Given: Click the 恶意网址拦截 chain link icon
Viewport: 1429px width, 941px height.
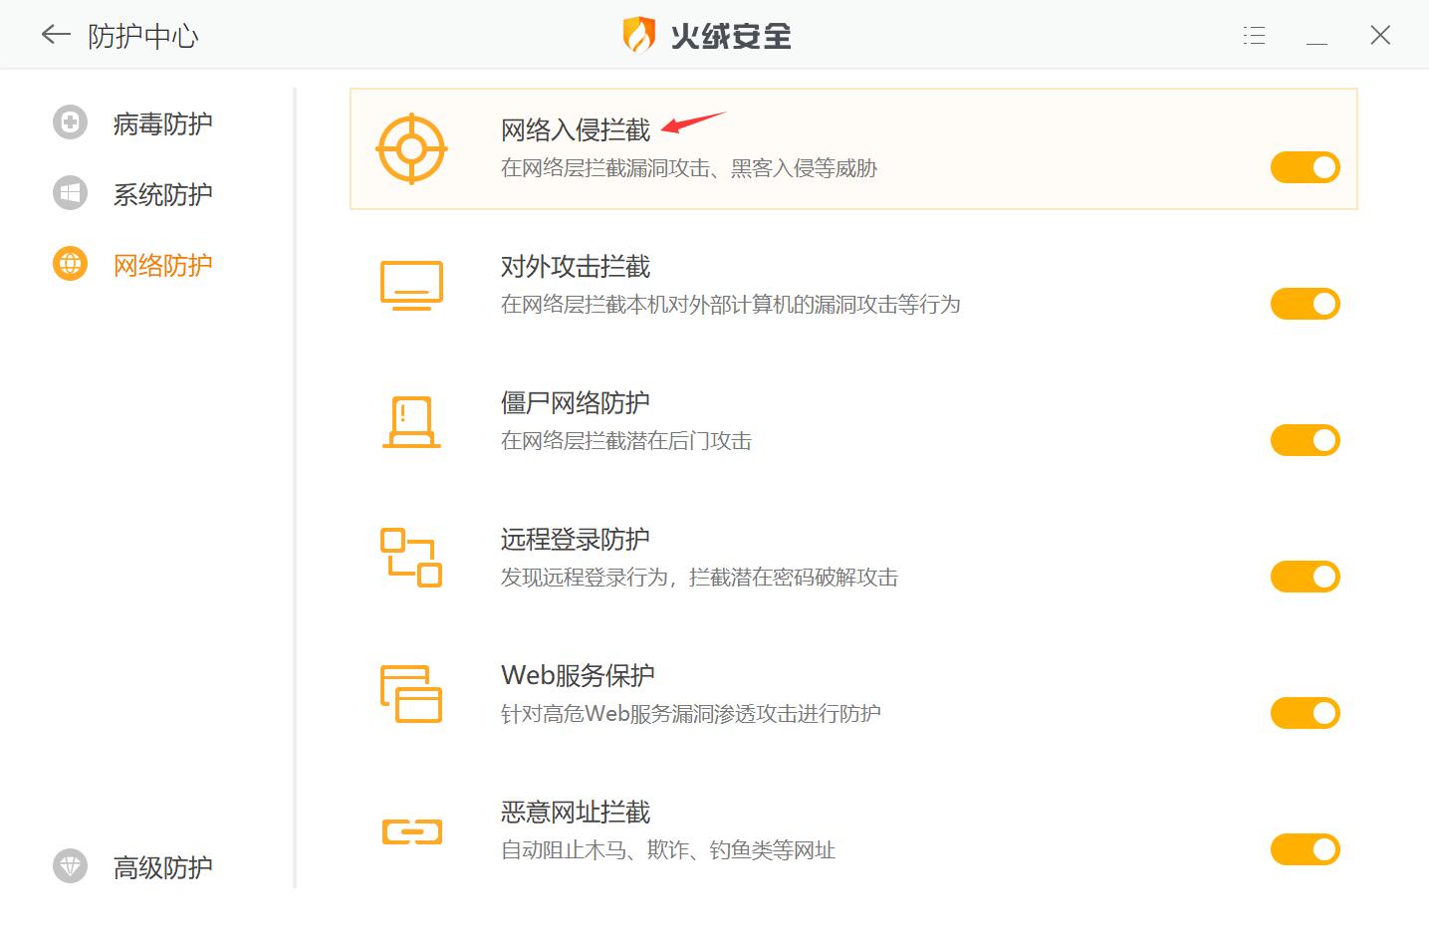Looking at the screenshot, I should tap(411, 830).
